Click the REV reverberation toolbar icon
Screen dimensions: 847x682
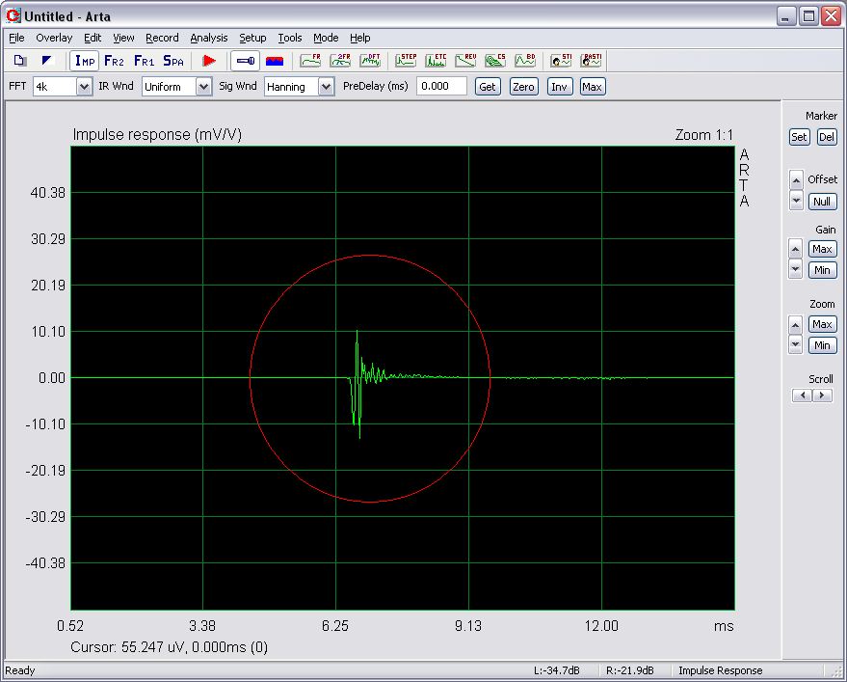[466, 61]
